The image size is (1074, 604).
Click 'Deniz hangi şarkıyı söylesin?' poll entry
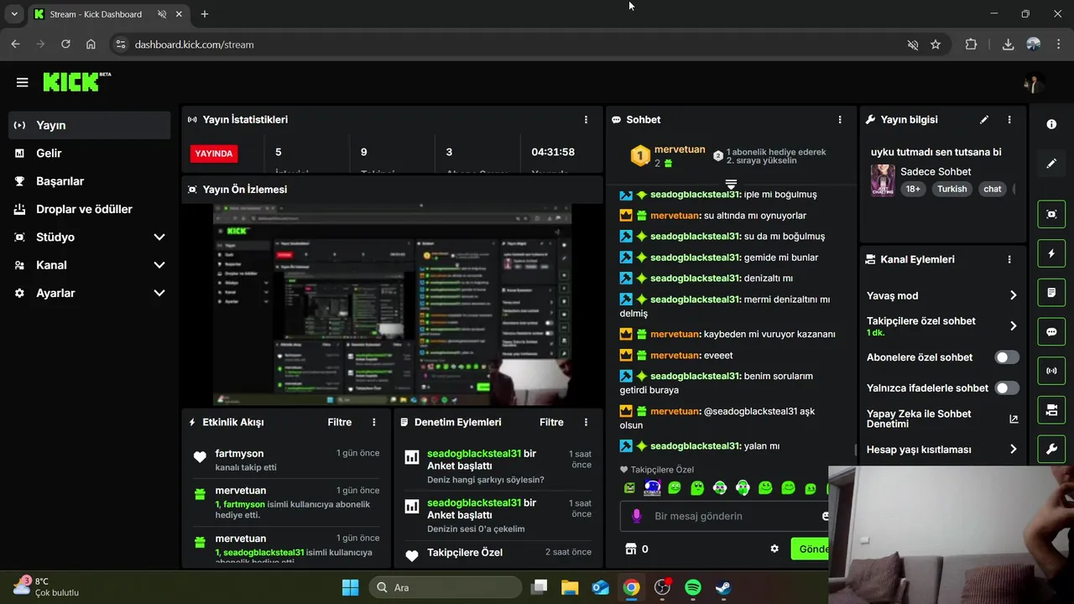pyautogui.click(x=485, y=480)
